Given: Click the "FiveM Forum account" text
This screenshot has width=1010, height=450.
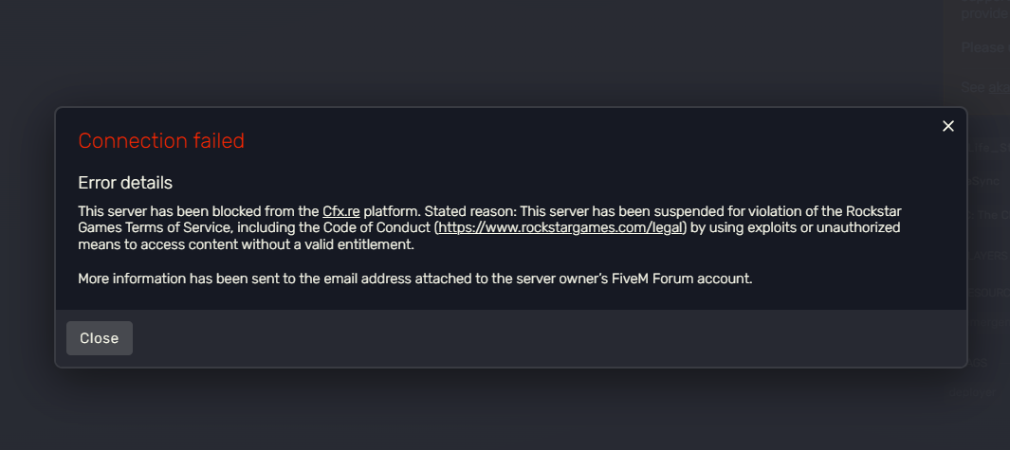Looking at the screenshot, I should [681, 279].
